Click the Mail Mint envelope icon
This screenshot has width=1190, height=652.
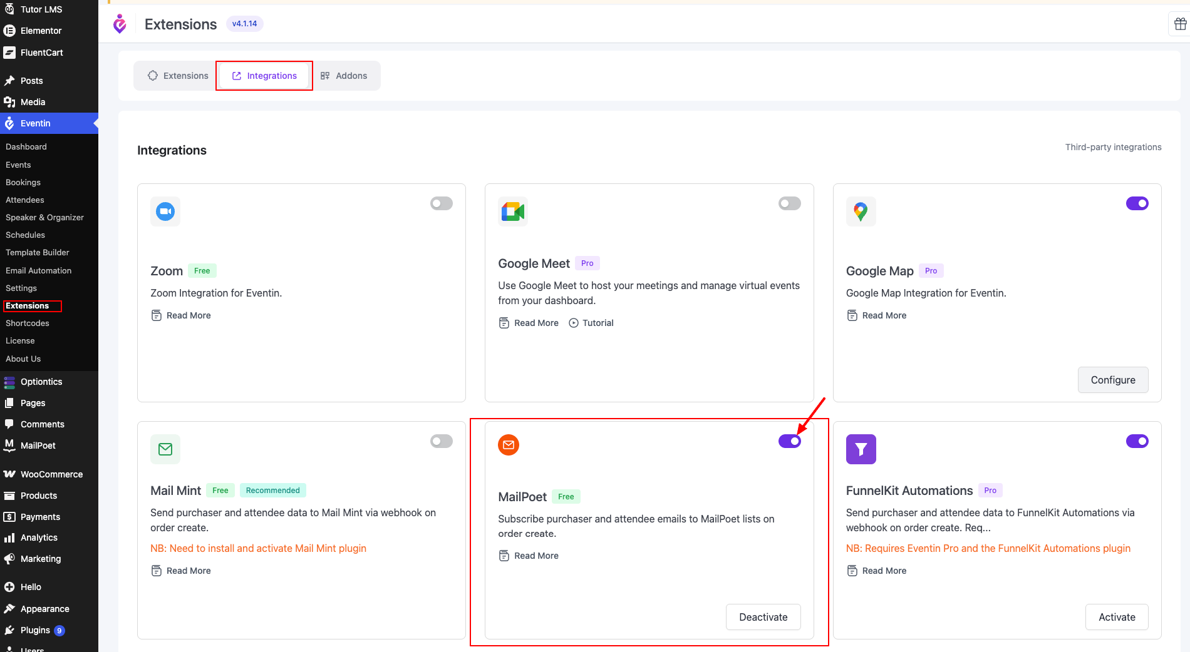click(165, 449)
